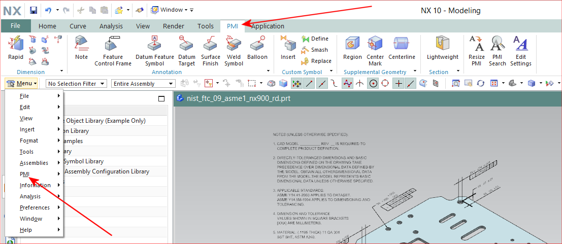
Task: Select the Rapid dimension tool
Action: point(15,48)
